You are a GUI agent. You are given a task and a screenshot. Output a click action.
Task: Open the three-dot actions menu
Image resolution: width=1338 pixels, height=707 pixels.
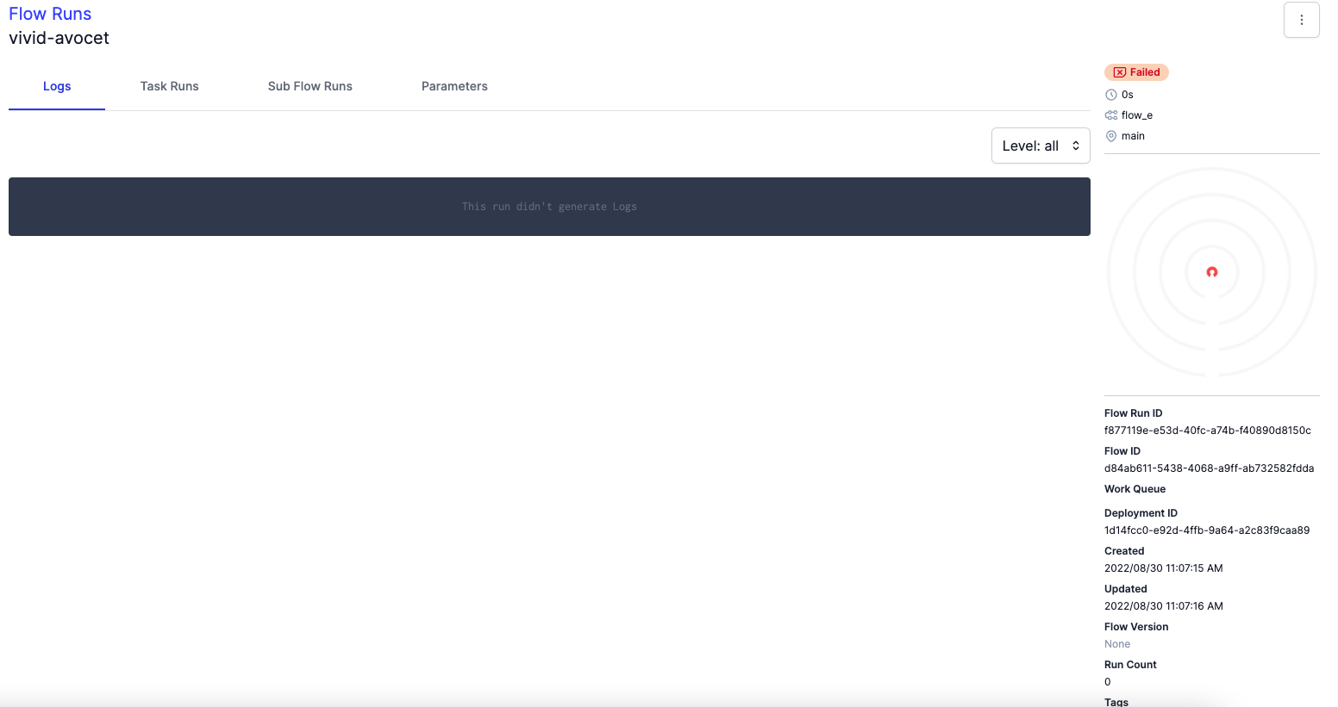1301,19
